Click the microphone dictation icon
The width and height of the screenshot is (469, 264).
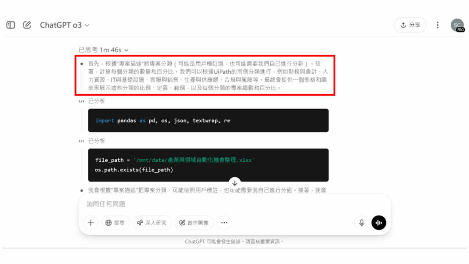click(x=362, y=223)
